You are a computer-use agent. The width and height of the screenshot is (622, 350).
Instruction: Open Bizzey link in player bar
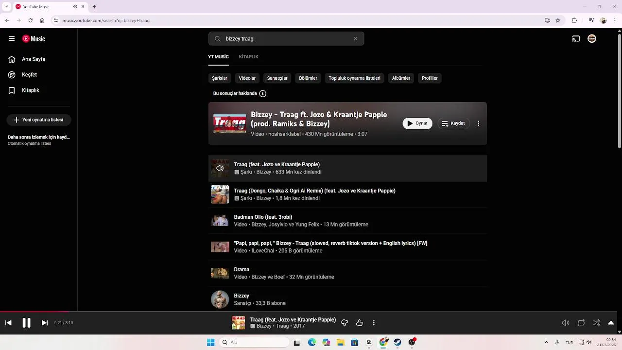point(264,326)
